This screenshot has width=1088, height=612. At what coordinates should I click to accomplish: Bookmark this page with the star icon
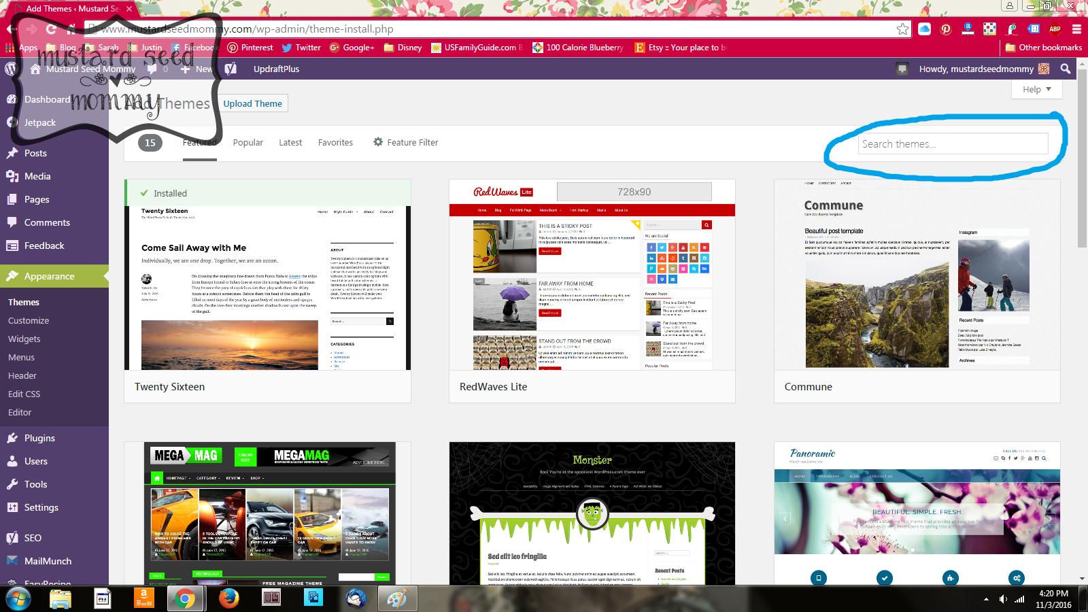point(902,29)
